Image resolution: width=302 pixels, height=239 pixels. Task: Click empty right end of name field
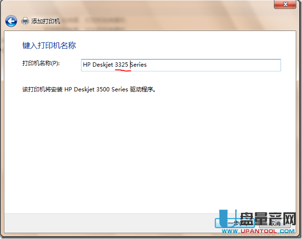tap(238, 65)
